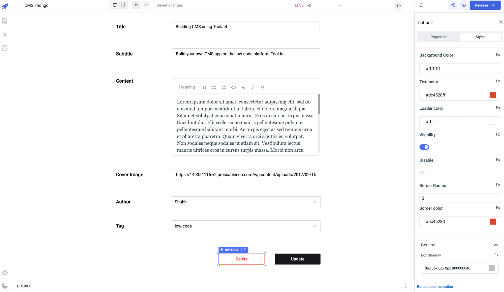This screenshot has height=292, width=504.
Task: Select the Styles tab
Action: (x=480, y=37)
